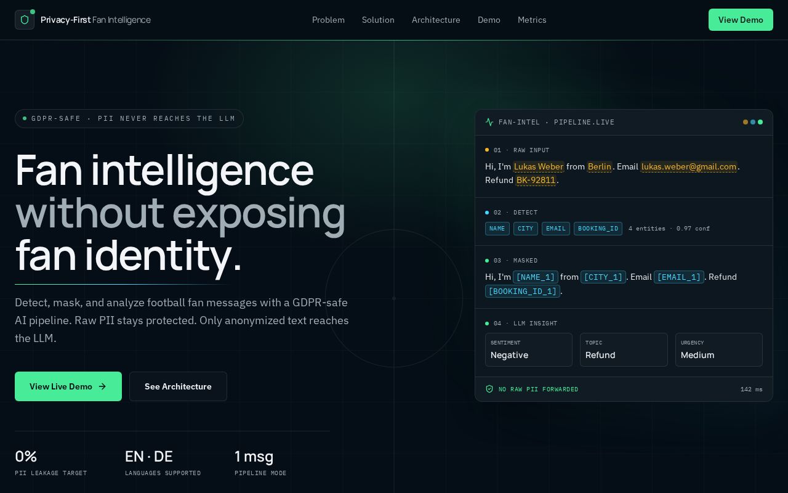This screenshot has height=493, width=788.
Task: Click the 1 msg pipeline mode stat
Action: click(260, 463)
